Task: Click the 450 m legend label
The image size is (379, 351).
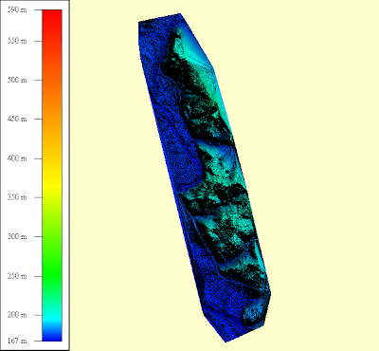Action: point(17,119)
